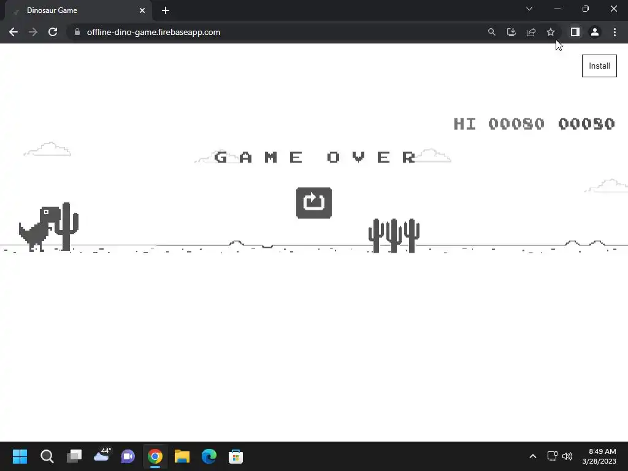Viewport: 628px width, 471px height.
Task: Bookmark this tab with the star
Action: [551, 32]
